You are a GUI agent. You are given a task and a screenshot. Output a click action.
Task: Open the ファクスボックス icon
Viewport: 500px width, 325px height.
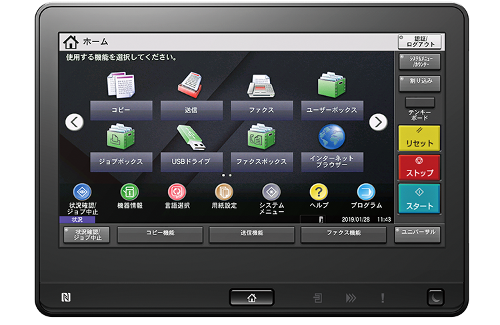[x=262, y=137]
